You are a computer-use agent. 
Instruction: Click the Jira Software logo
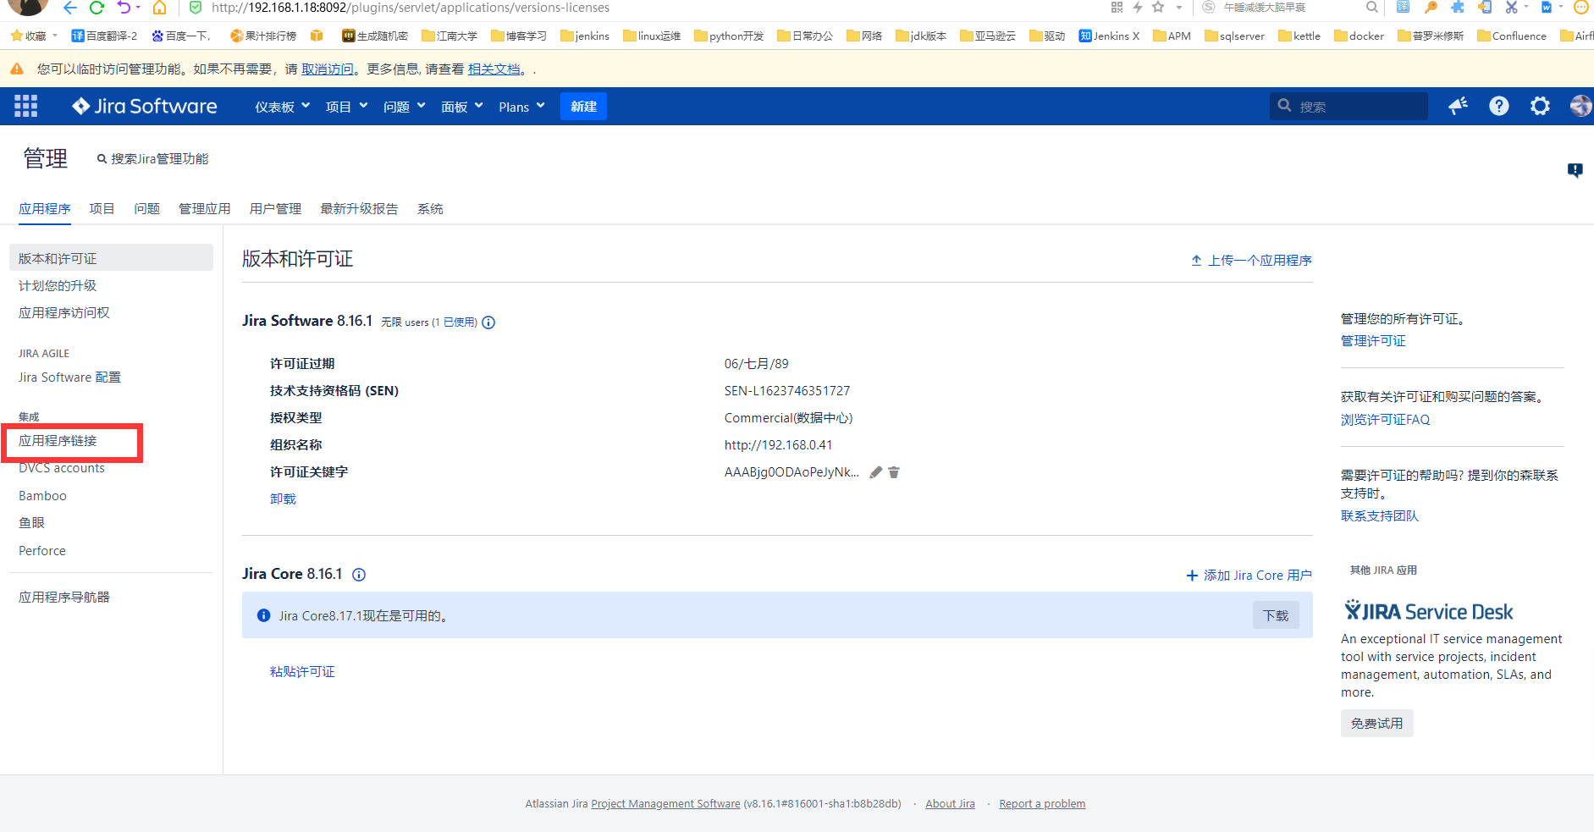click(x=145, y=106)
